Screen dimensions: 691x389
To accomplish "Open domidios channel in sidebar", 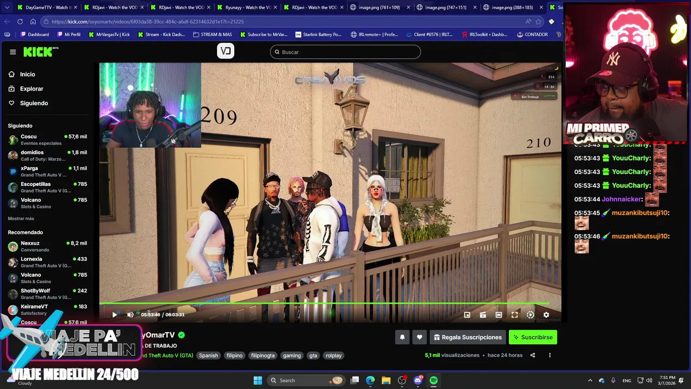I will (48, 156).
